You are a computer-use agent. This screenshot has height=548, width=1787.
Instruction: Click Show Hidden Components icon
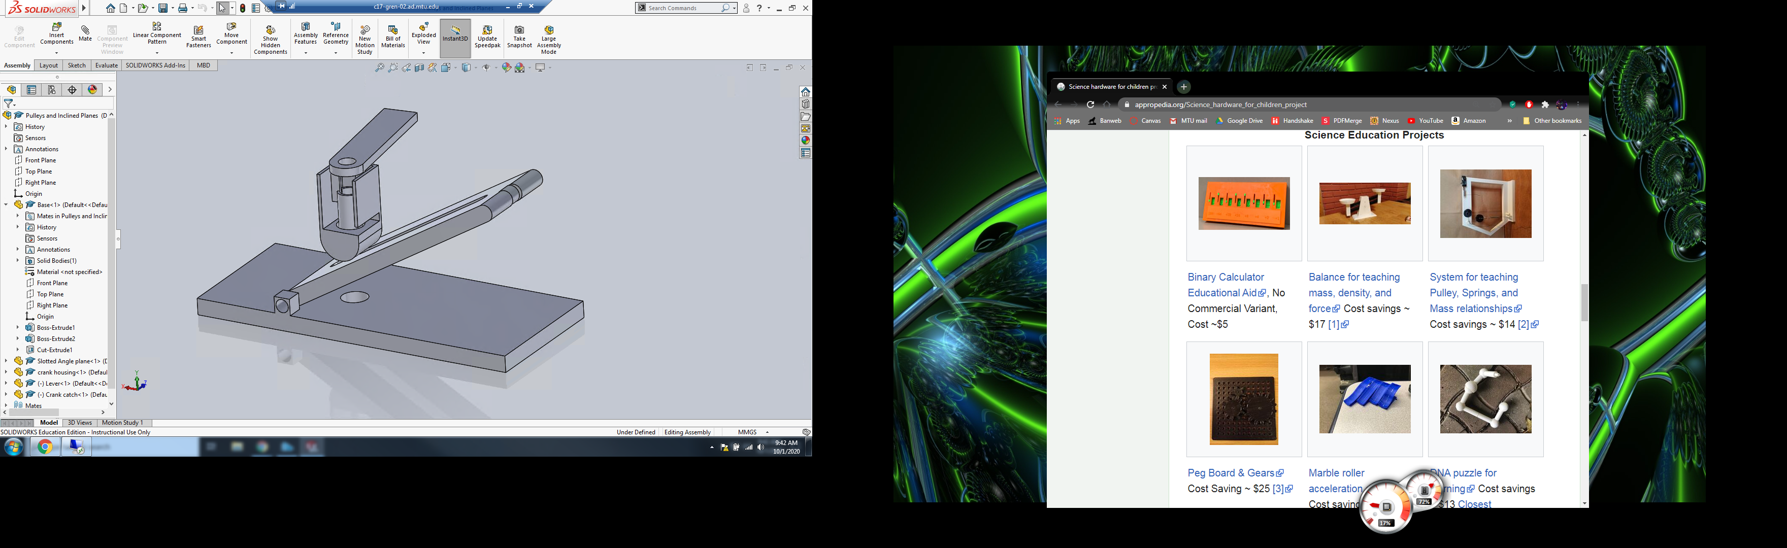click(271, 30)
